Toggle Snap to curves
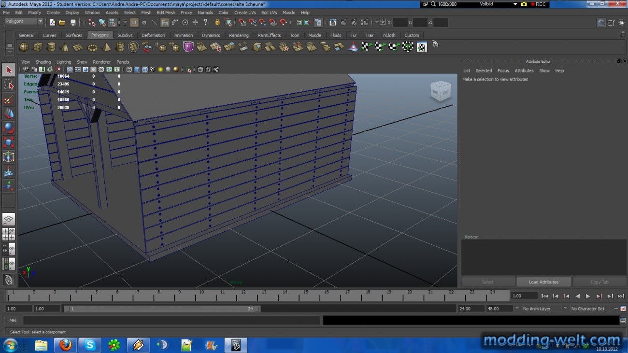 pyautogui.click(x=253, y=22)
